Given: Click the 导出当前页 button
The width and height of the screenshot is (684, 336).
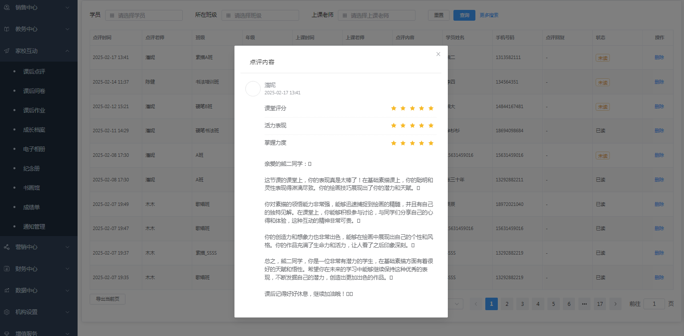Looking at the screenshot, I should [107, 299].
